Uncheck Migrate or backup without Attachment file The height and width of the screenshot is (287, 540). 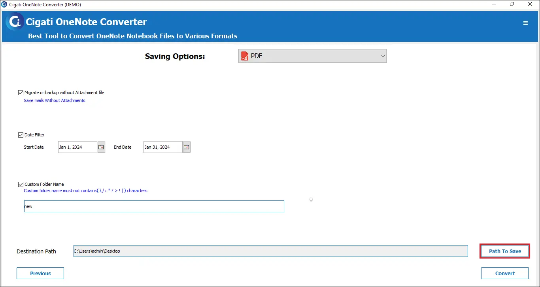21,93
